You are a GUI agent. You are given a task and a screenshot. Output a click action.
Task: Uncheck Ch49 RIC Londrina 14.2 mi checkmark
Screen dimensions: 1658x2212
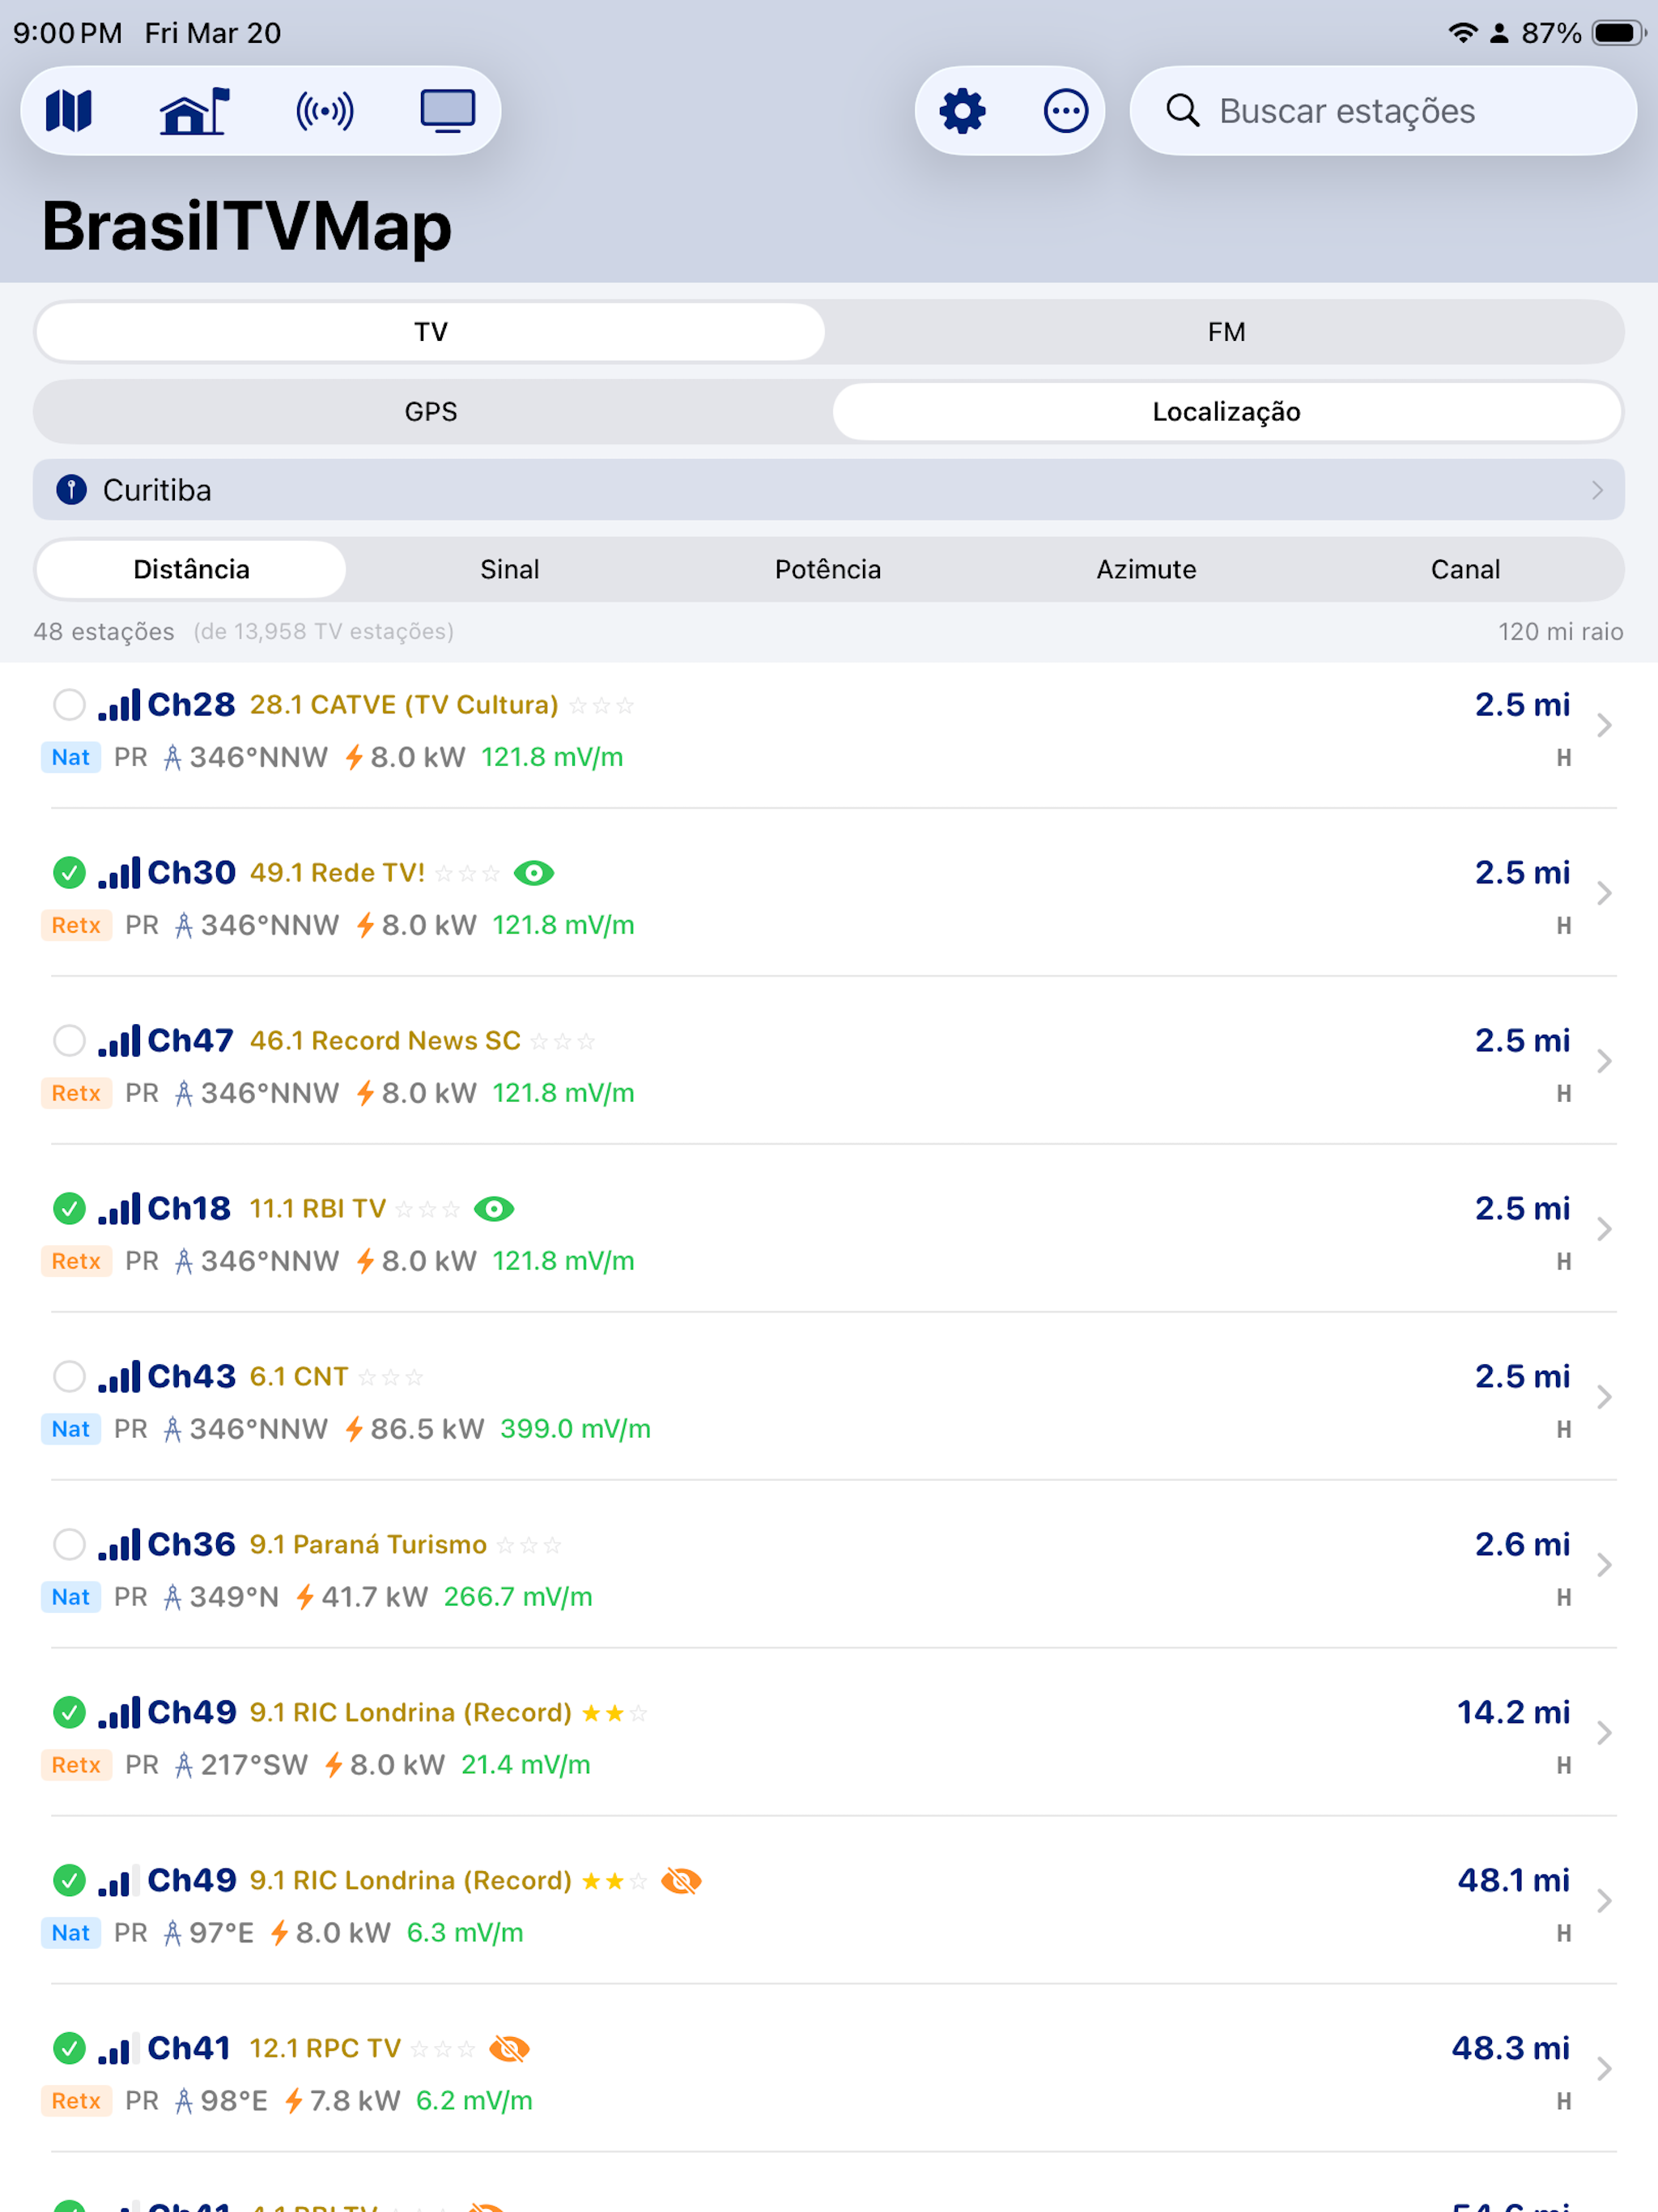pos(69,1713)
